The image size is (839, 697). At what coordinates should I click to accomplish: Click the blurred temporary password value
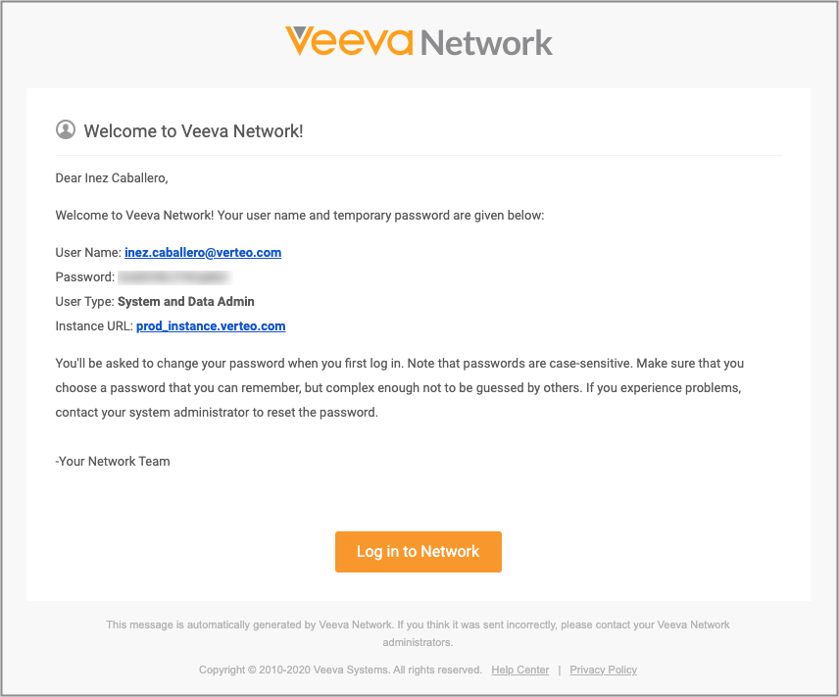click(175, 277)
